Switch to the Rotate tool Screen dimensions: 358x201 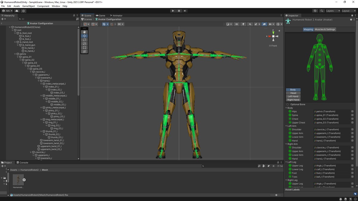tap(84, 40)
